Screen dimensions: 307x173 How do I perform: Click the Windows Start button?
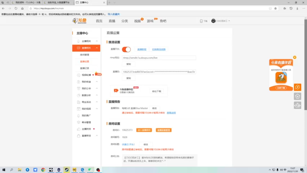pos(4,170)
